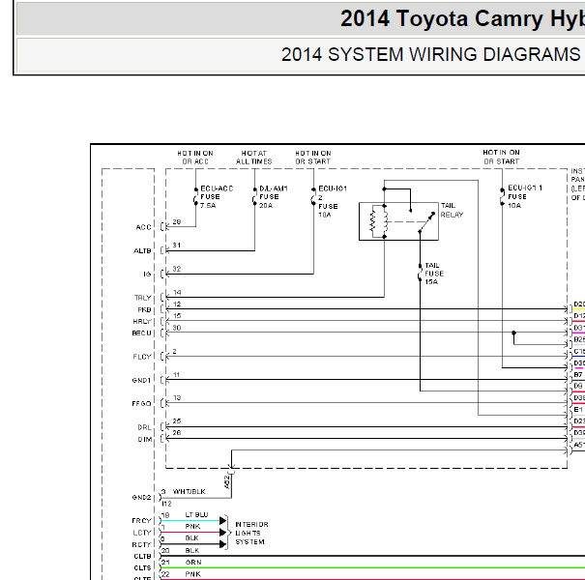Click 'HOT IN ON OR START' above ECU-IG1 1 fuse
Screen dimensions: 585x580
pos(502,157)
